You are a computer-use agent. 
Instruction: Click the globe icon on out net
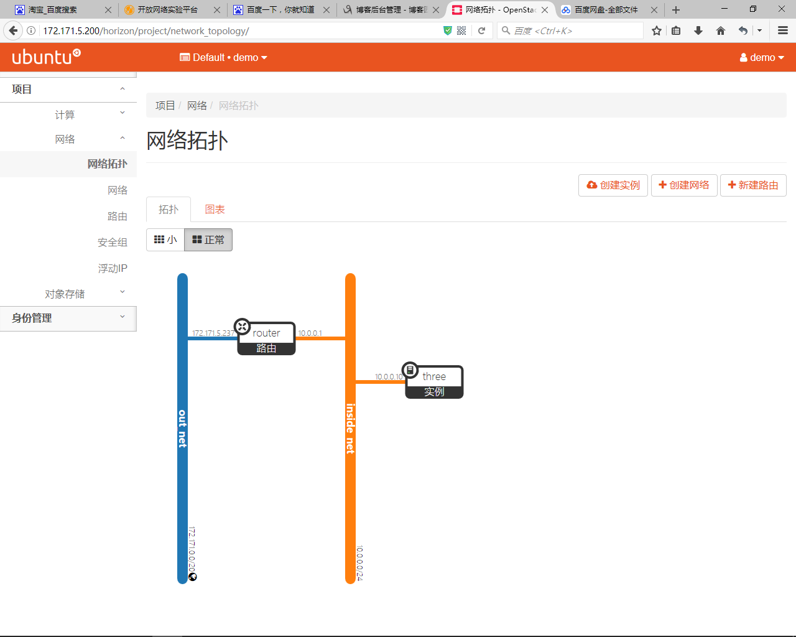click(x=193, y=577)
